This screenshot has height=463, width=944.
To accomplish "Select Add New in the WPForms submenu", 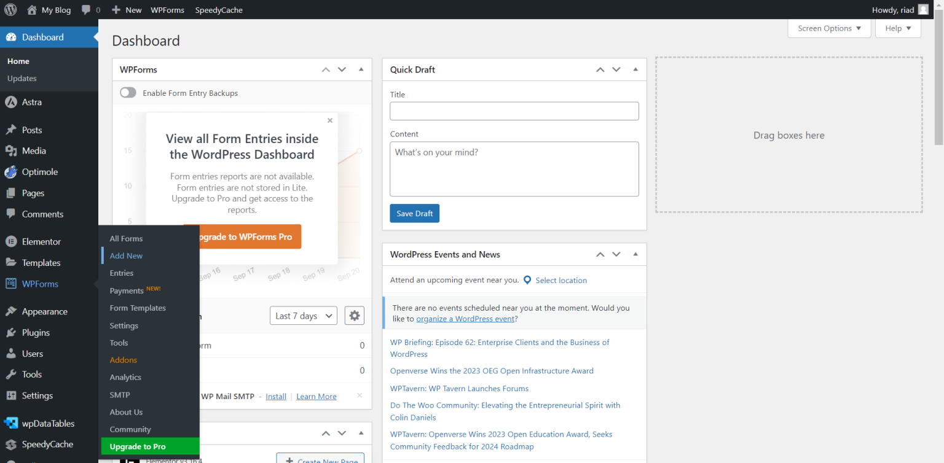I will click(126, 255).
